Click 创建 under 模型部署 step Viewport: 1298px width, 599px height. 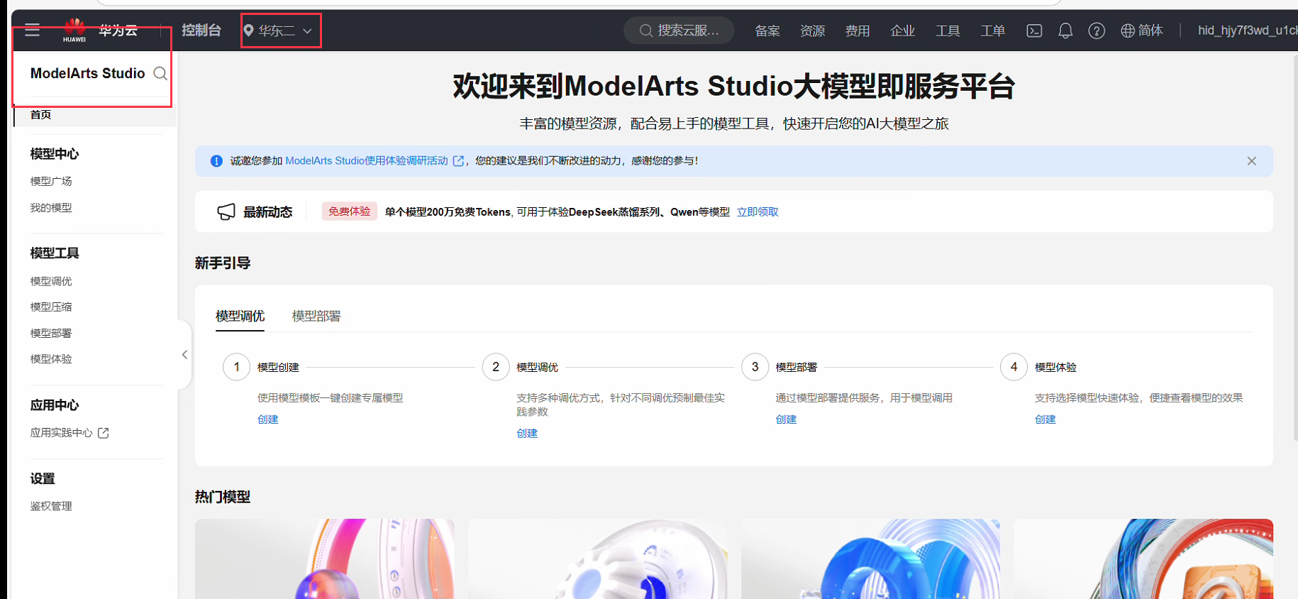point(786,419)
